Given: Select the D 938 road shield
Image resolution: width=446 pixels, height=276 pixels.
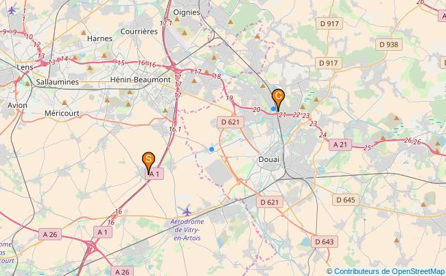Looking at the screenshot, I should (389, 45).
